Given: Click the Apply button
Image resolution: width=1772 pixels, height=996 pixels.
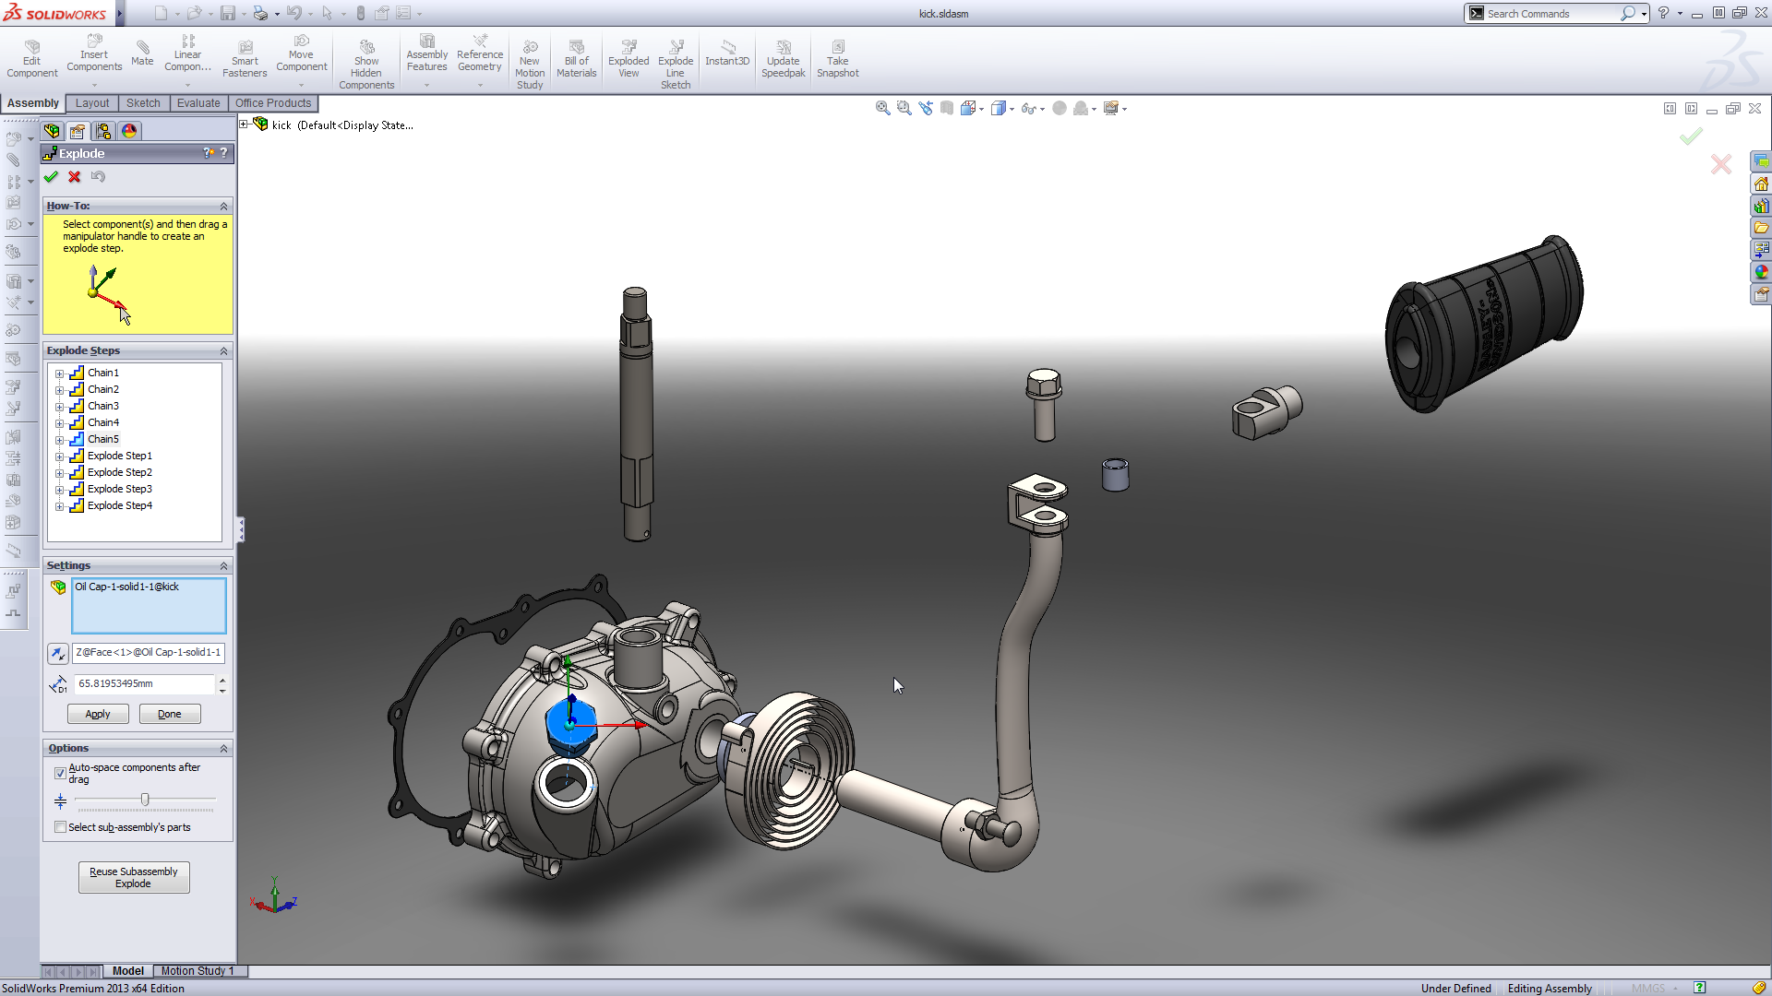Looking at the screenshot, I should pyautogui.click(x=96, y=714).
